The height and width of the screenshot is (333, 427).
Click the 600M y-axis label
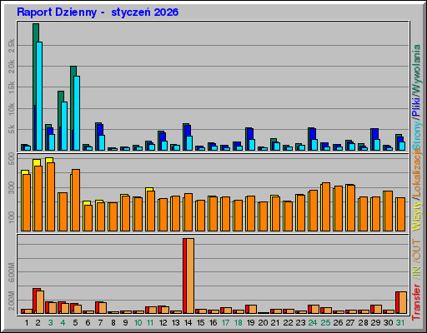[12, 272]
